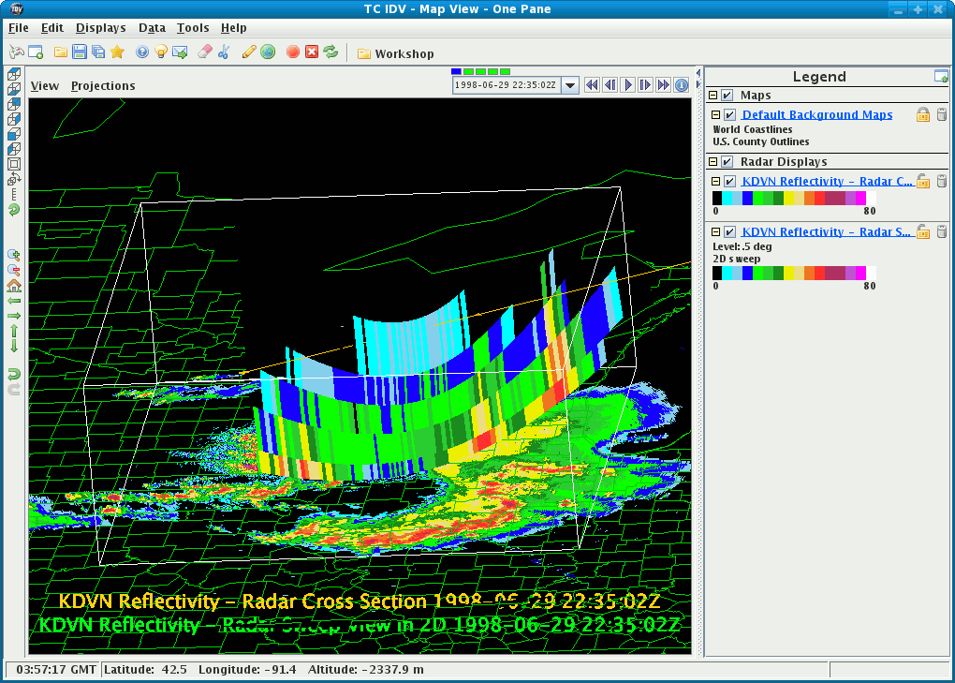
Task: Reset view with the home icon
Action: coord(14,286)
